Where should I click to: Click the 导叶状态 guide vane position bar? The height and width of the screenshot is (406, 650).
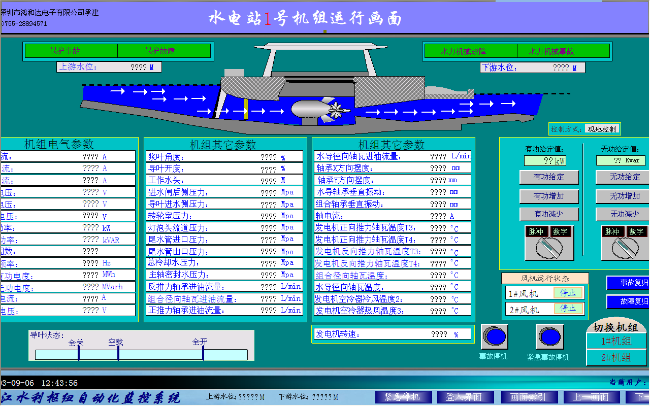pos(141,354)
